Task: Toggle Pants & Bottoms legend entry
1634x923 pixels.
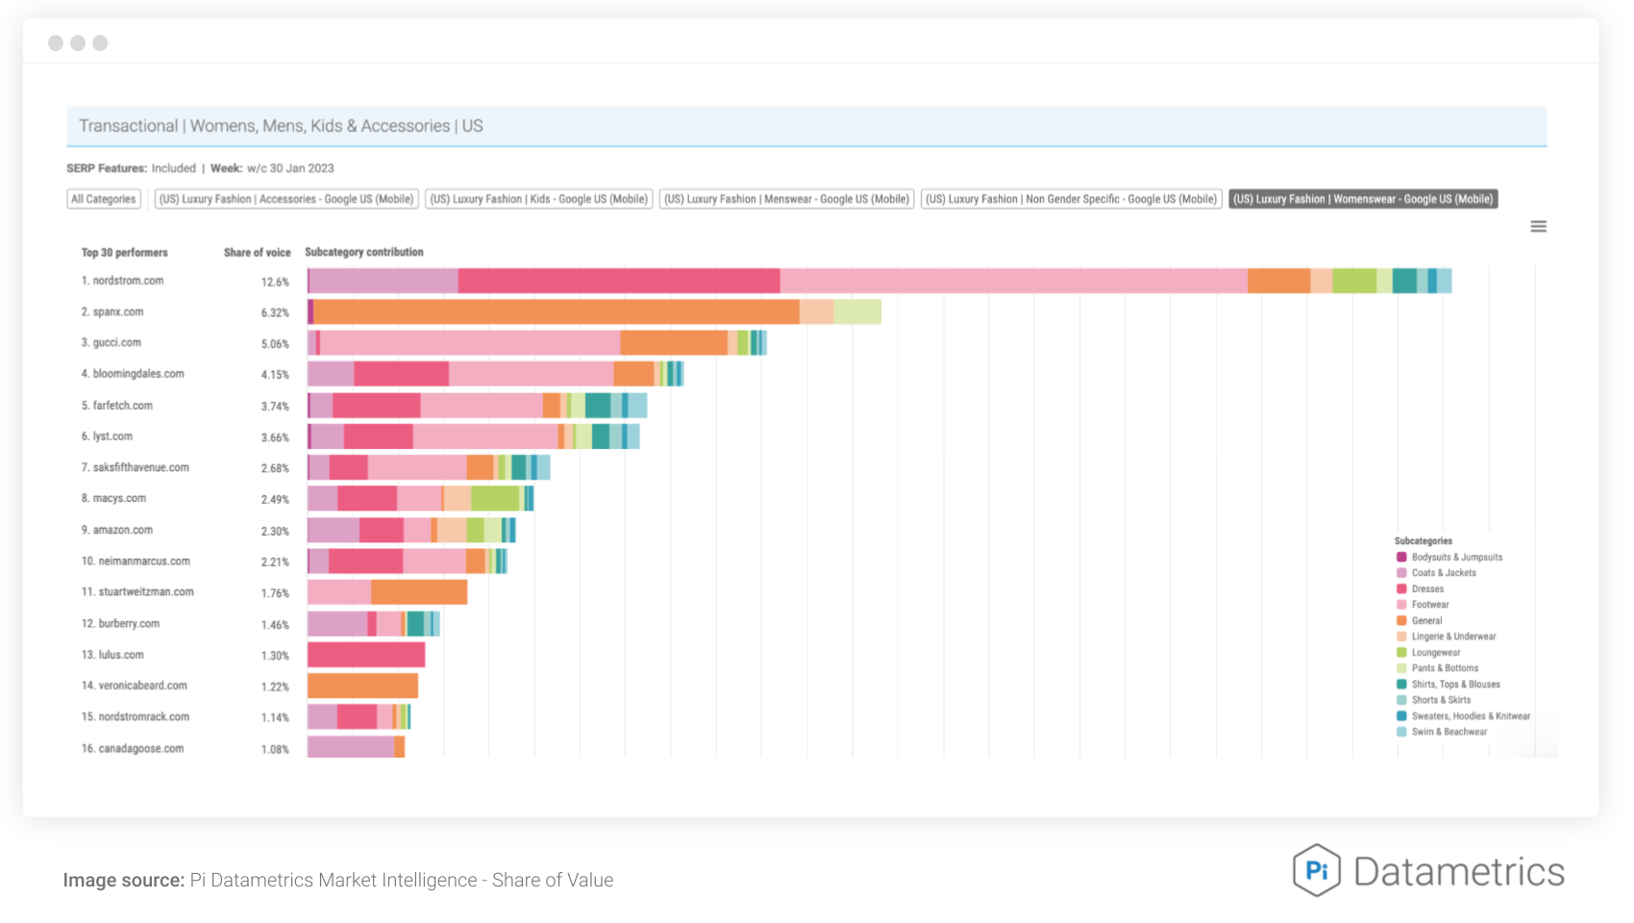Action: [x=1438, y=668]
